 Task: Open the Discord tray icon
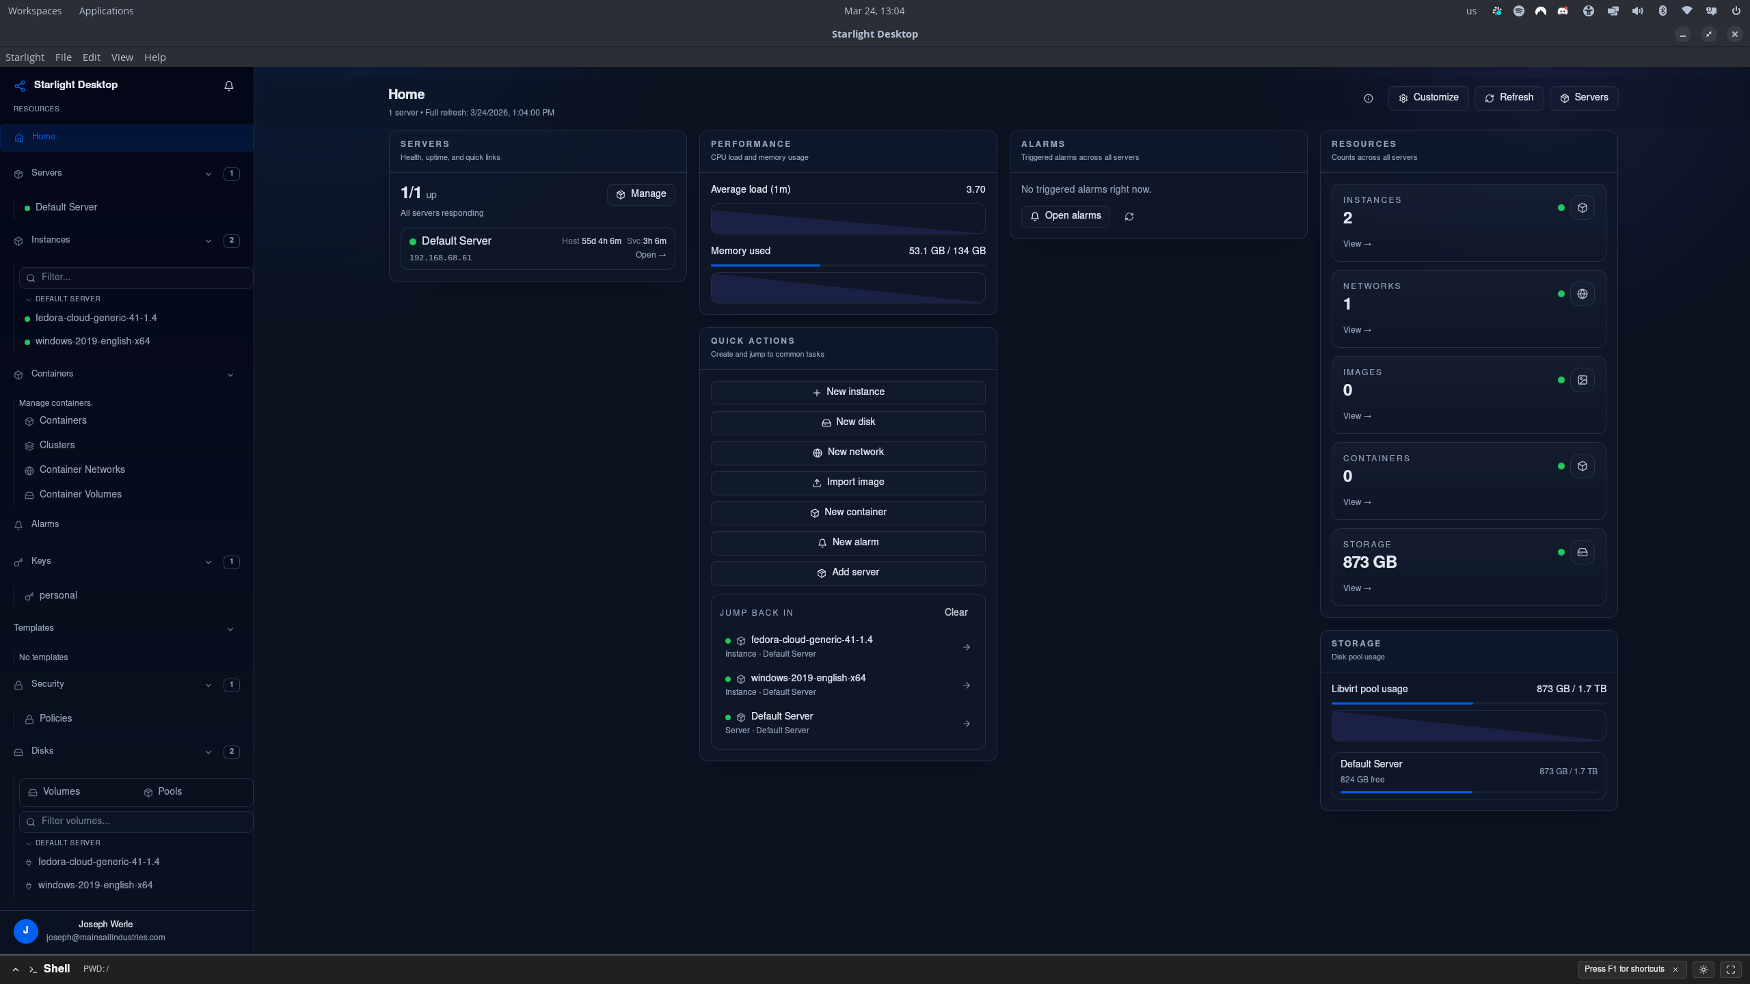(x=1563, y=11)
